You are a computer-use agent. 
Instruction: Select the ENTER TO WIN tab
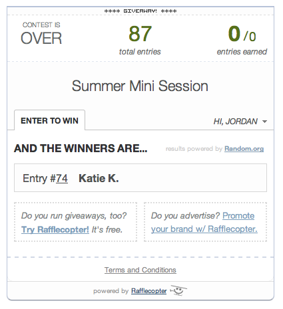(x=49, y=120)
